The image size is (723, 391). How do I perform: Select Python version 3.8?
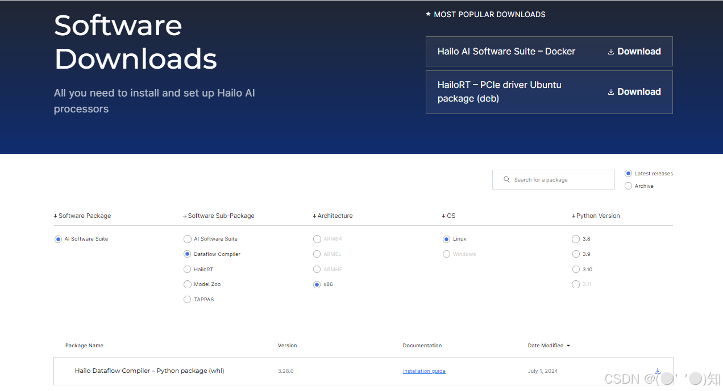tap(576, 239)
